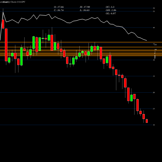Click the price axis label '31'
Viewport: 162px width, 162px height.
click(154, 76)
